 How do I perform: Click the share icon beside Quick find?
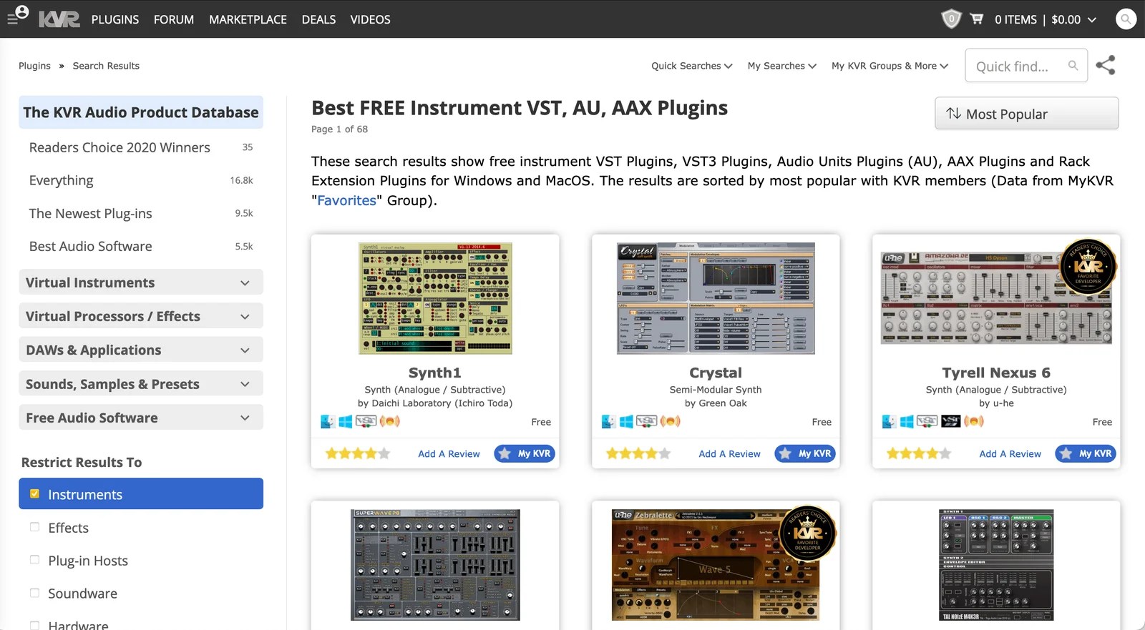pos(1106,65)
